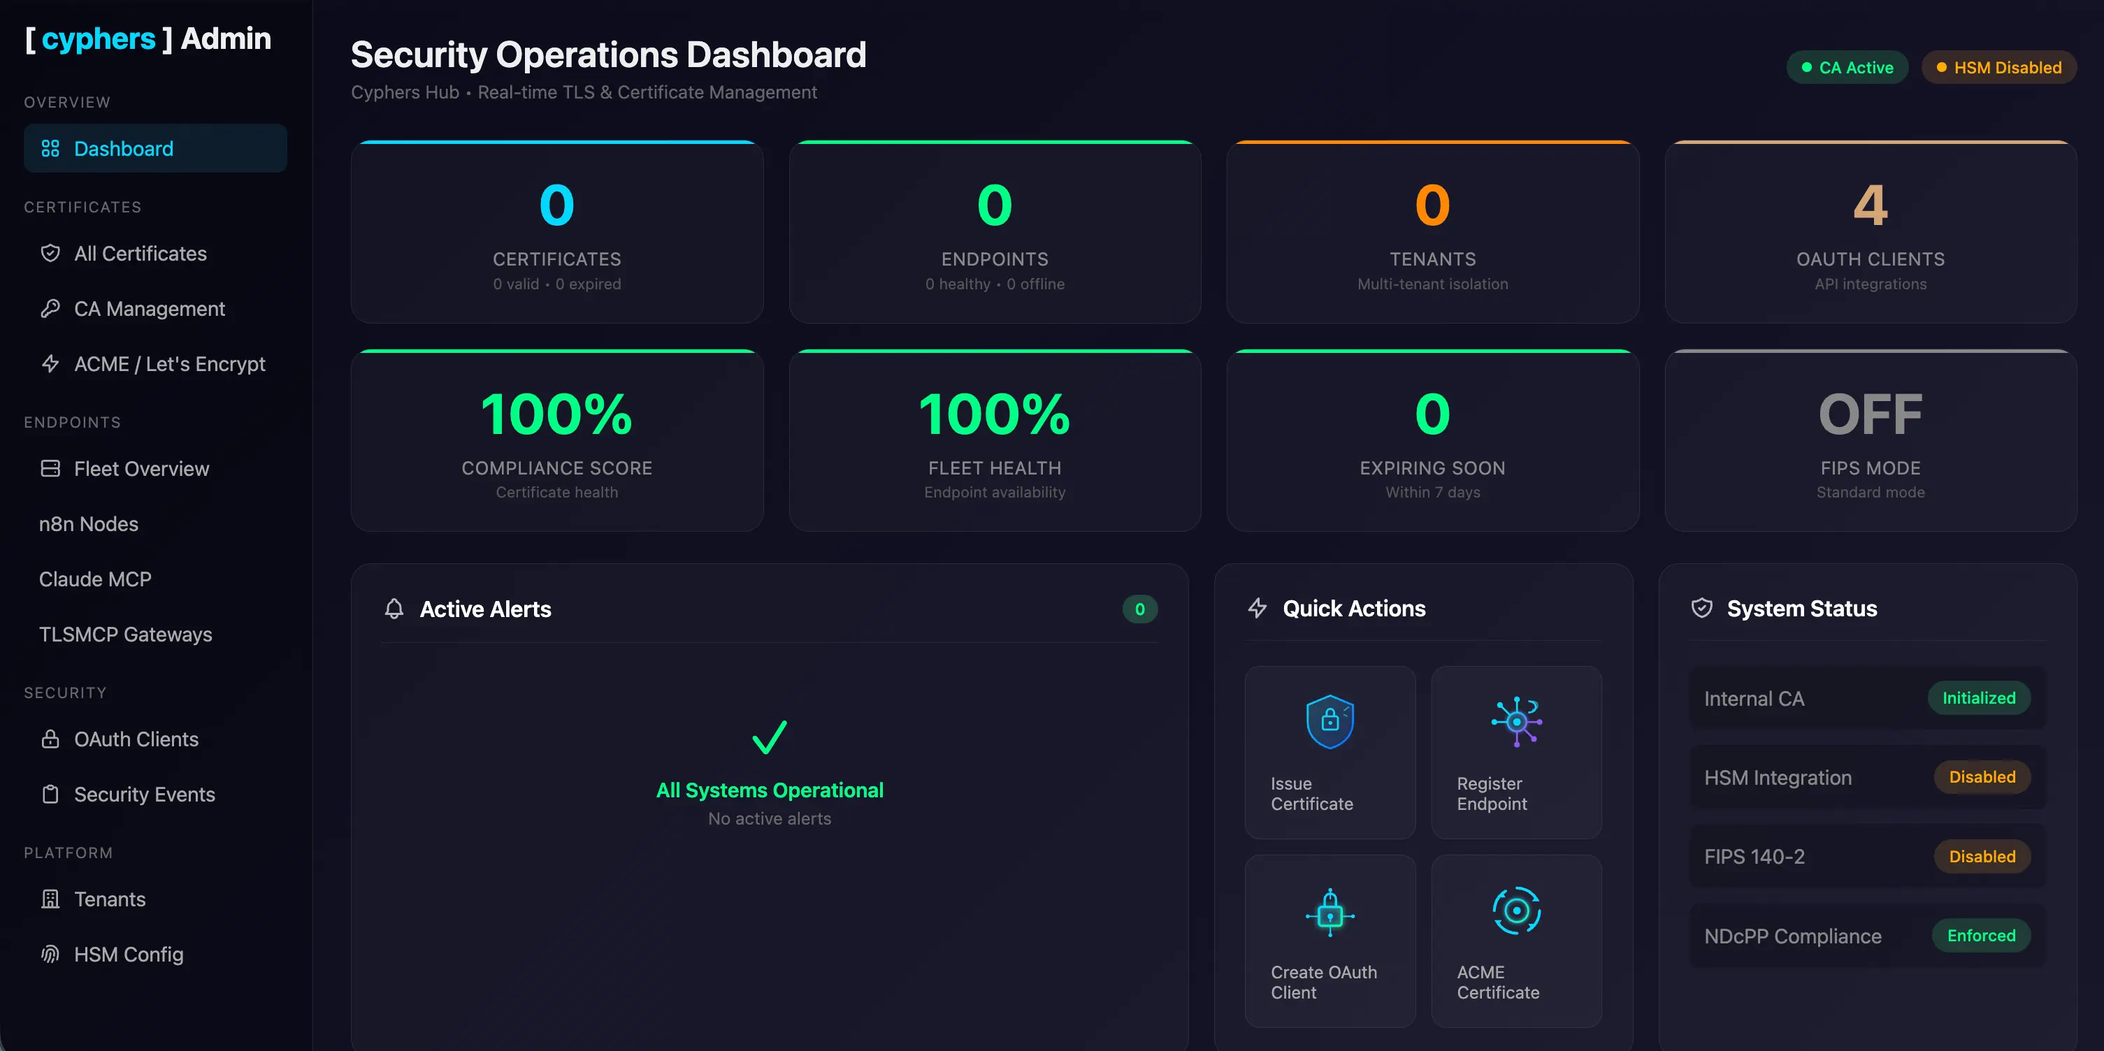
Task: Click the Dashboard grid icon
Action: click(50, 149)
